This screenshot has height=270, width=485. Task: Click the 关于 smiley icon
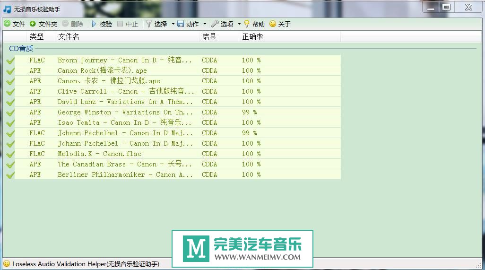pos(272,24)
